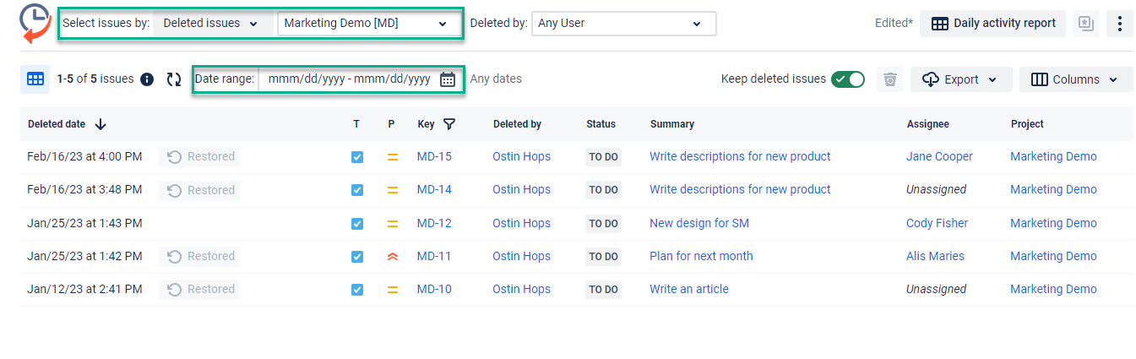Expand the Deleted issues dropdown
The width and height of the screenshot is (1136, 359).
[210, 24]
